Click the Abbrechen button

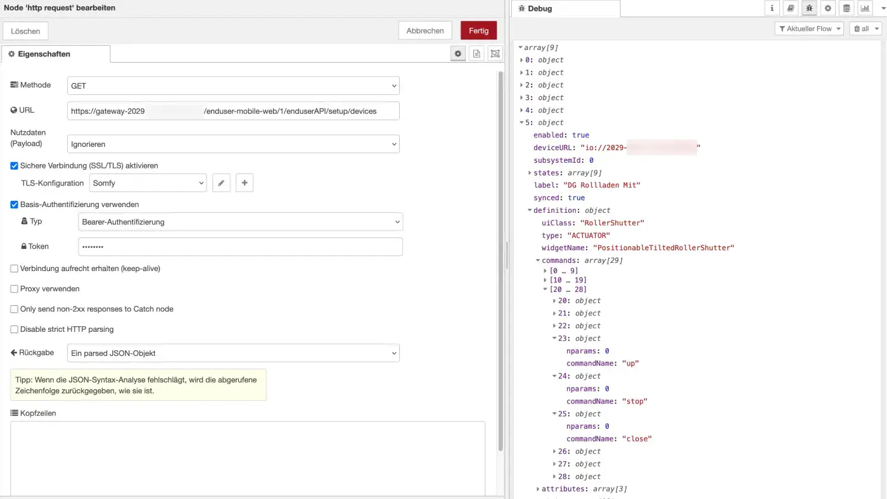425,30
